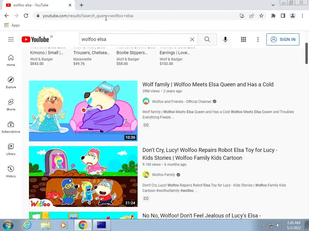Click Wolfoo Family channel avatar

pos(146,174)
